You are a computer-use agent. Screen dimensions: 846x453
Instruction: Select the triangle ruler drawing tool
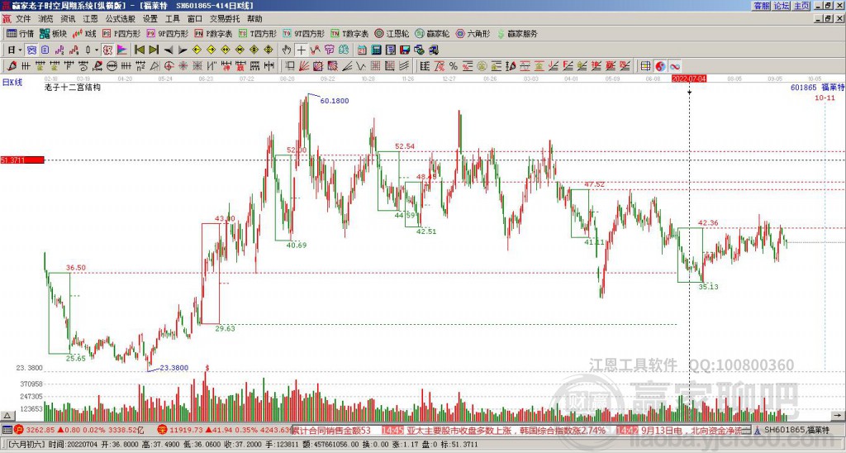[x=154, y=66]
